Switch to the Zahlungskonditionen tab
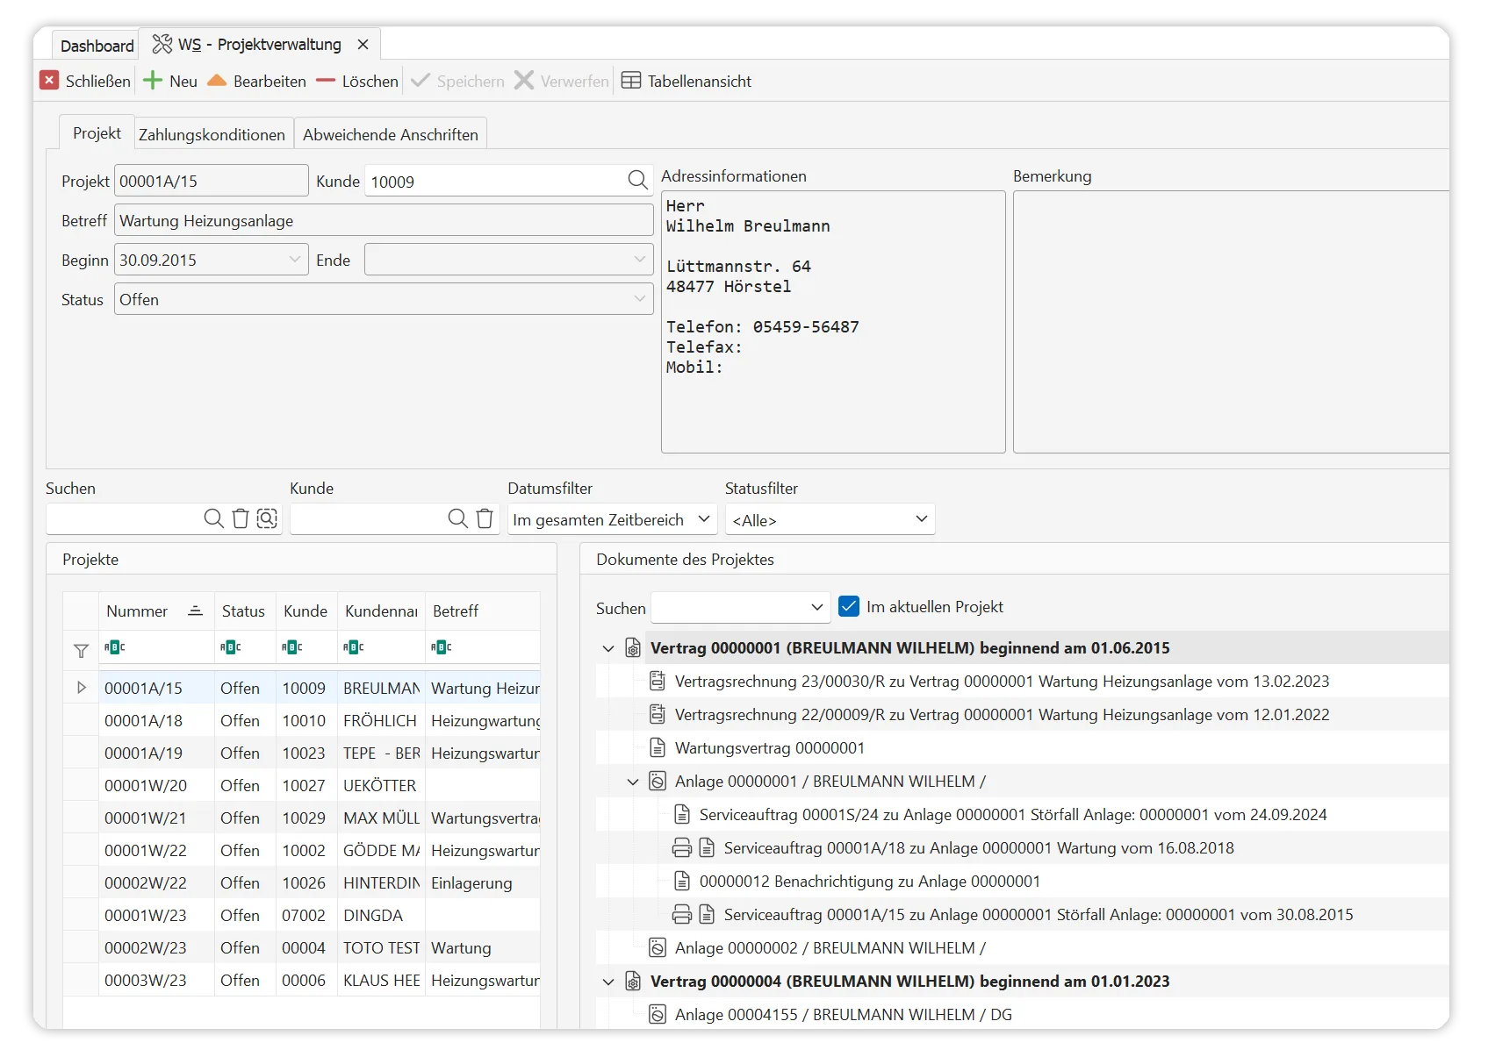The image size is (1488, 1057). pyautogui.click(x=212, y=134)
